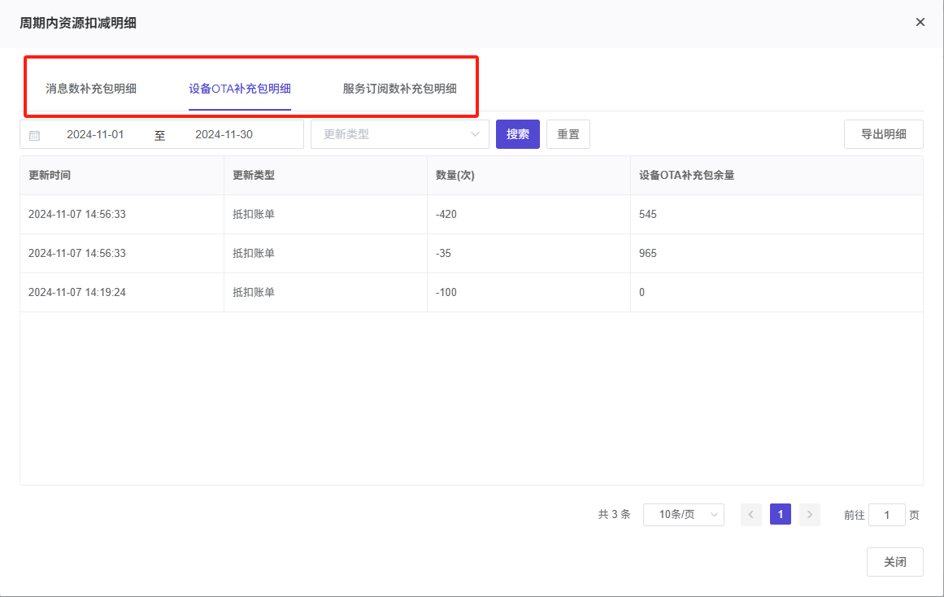Select the 设备OTA补充包明细 tab
The image size is (944, 597).
[240, 89]
